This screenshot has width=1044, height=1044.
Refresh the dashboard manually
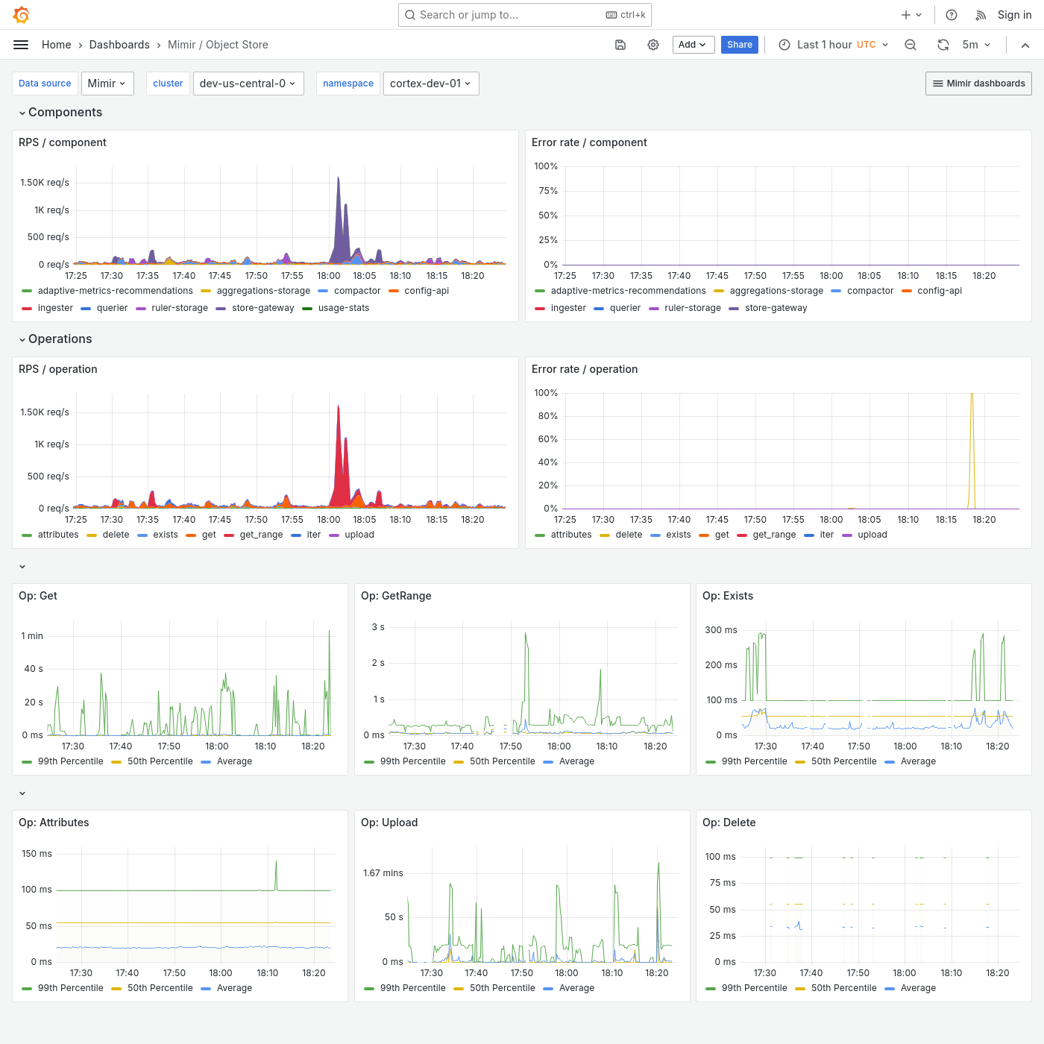(943, 45)
